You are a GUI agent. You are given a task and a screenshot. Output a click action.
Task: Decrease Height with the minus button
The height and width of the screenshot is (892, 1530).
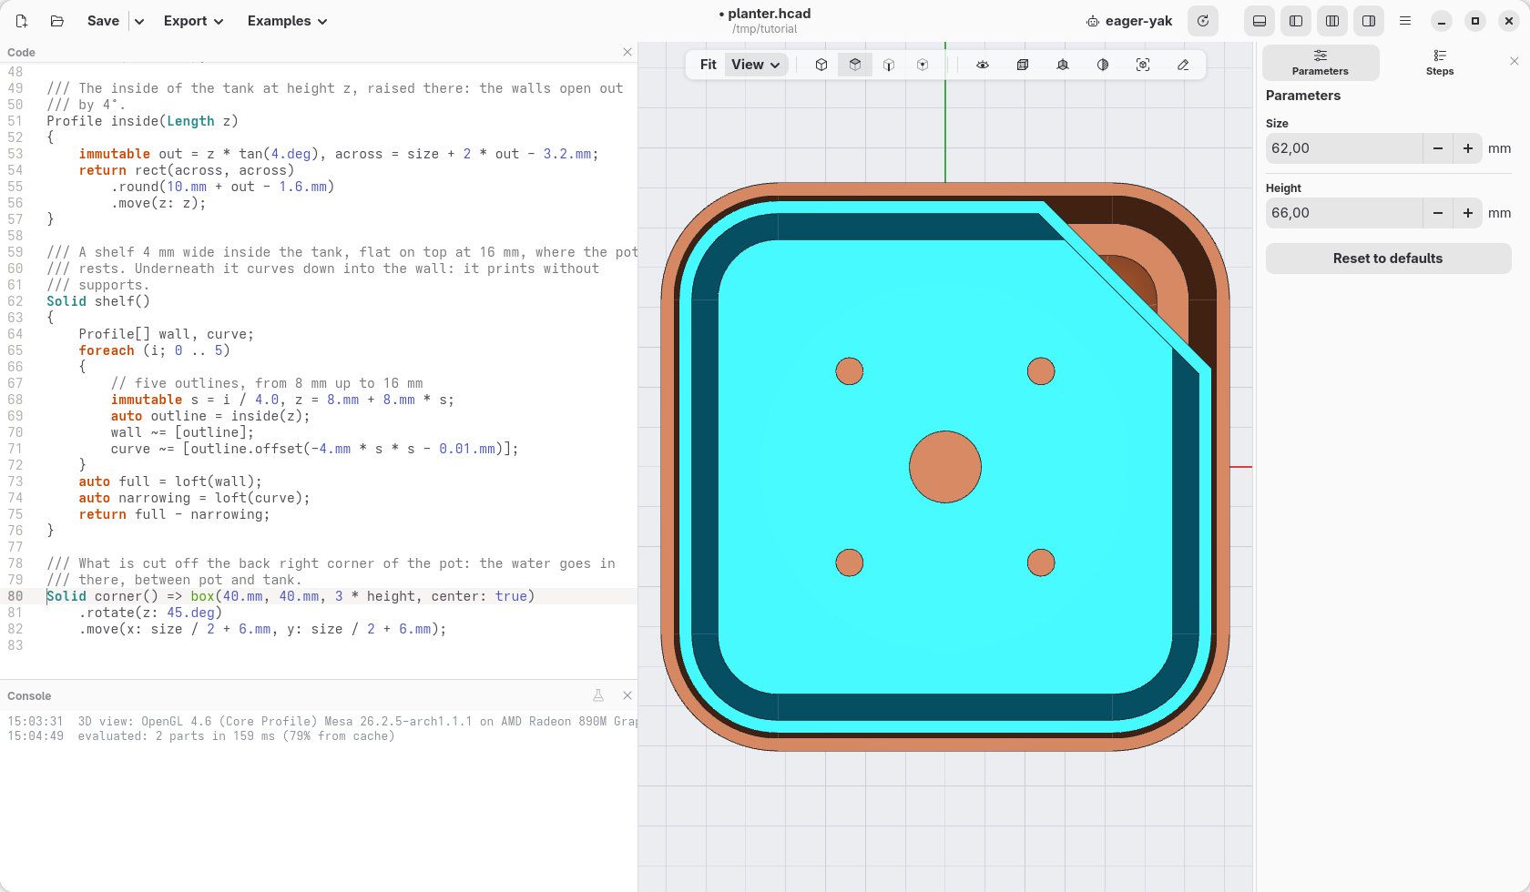tap(1438, 213)
